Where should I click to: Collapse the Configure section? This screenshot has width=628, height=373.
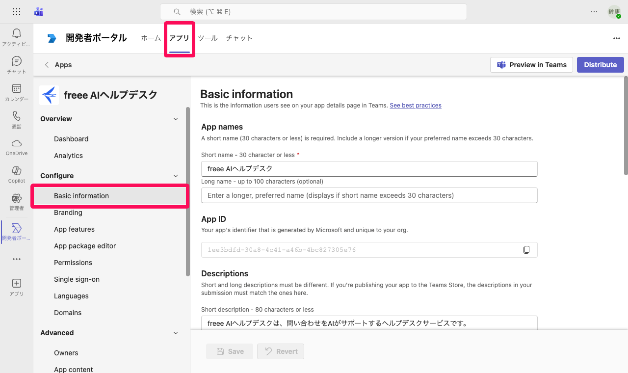pyautogui.click(x=176, y=176)
